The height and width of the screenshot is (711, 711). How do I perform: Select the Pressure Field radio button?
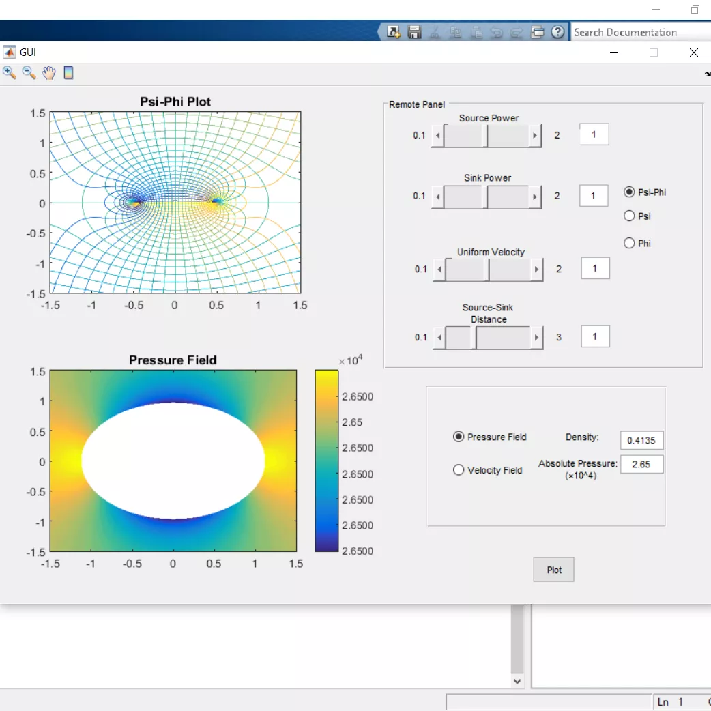point(459,437)
